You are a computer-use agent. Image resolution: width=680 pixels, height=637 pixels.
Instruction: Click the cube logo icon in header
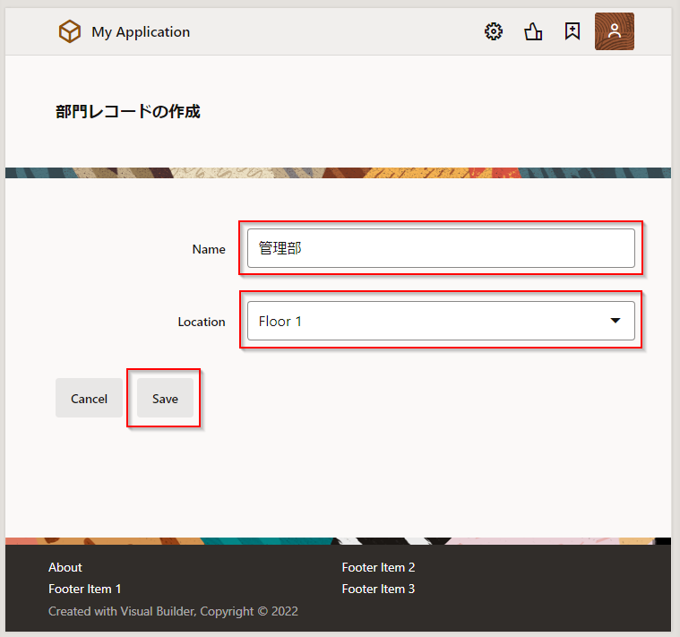tap(70, 32)
